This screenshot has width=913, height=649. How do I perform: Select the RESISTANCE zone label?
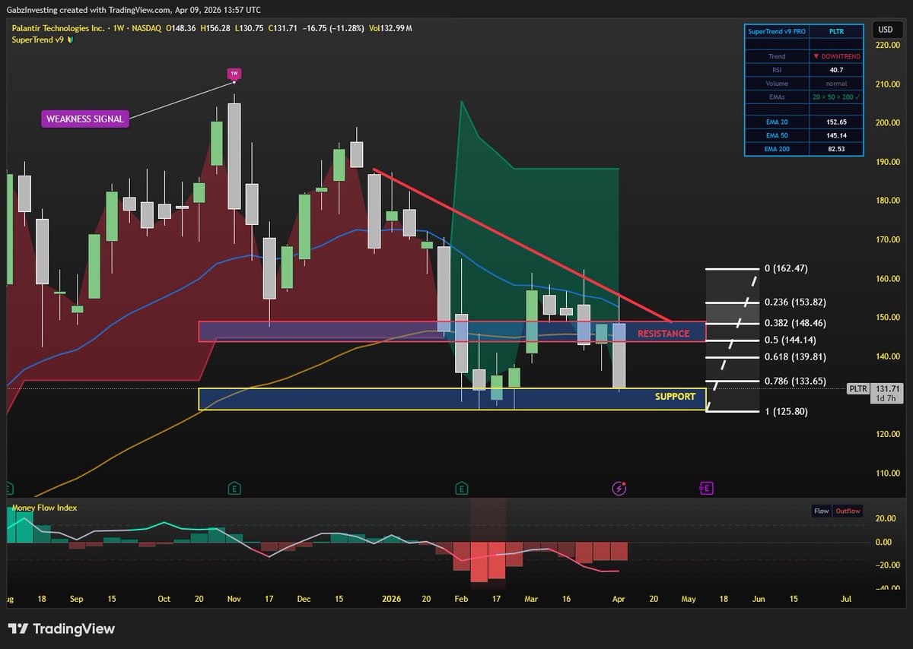coord(663,334)
